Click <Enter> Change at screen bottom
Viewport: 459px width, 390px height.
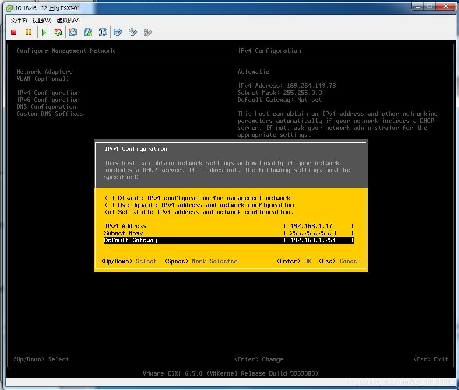point(259,360)
